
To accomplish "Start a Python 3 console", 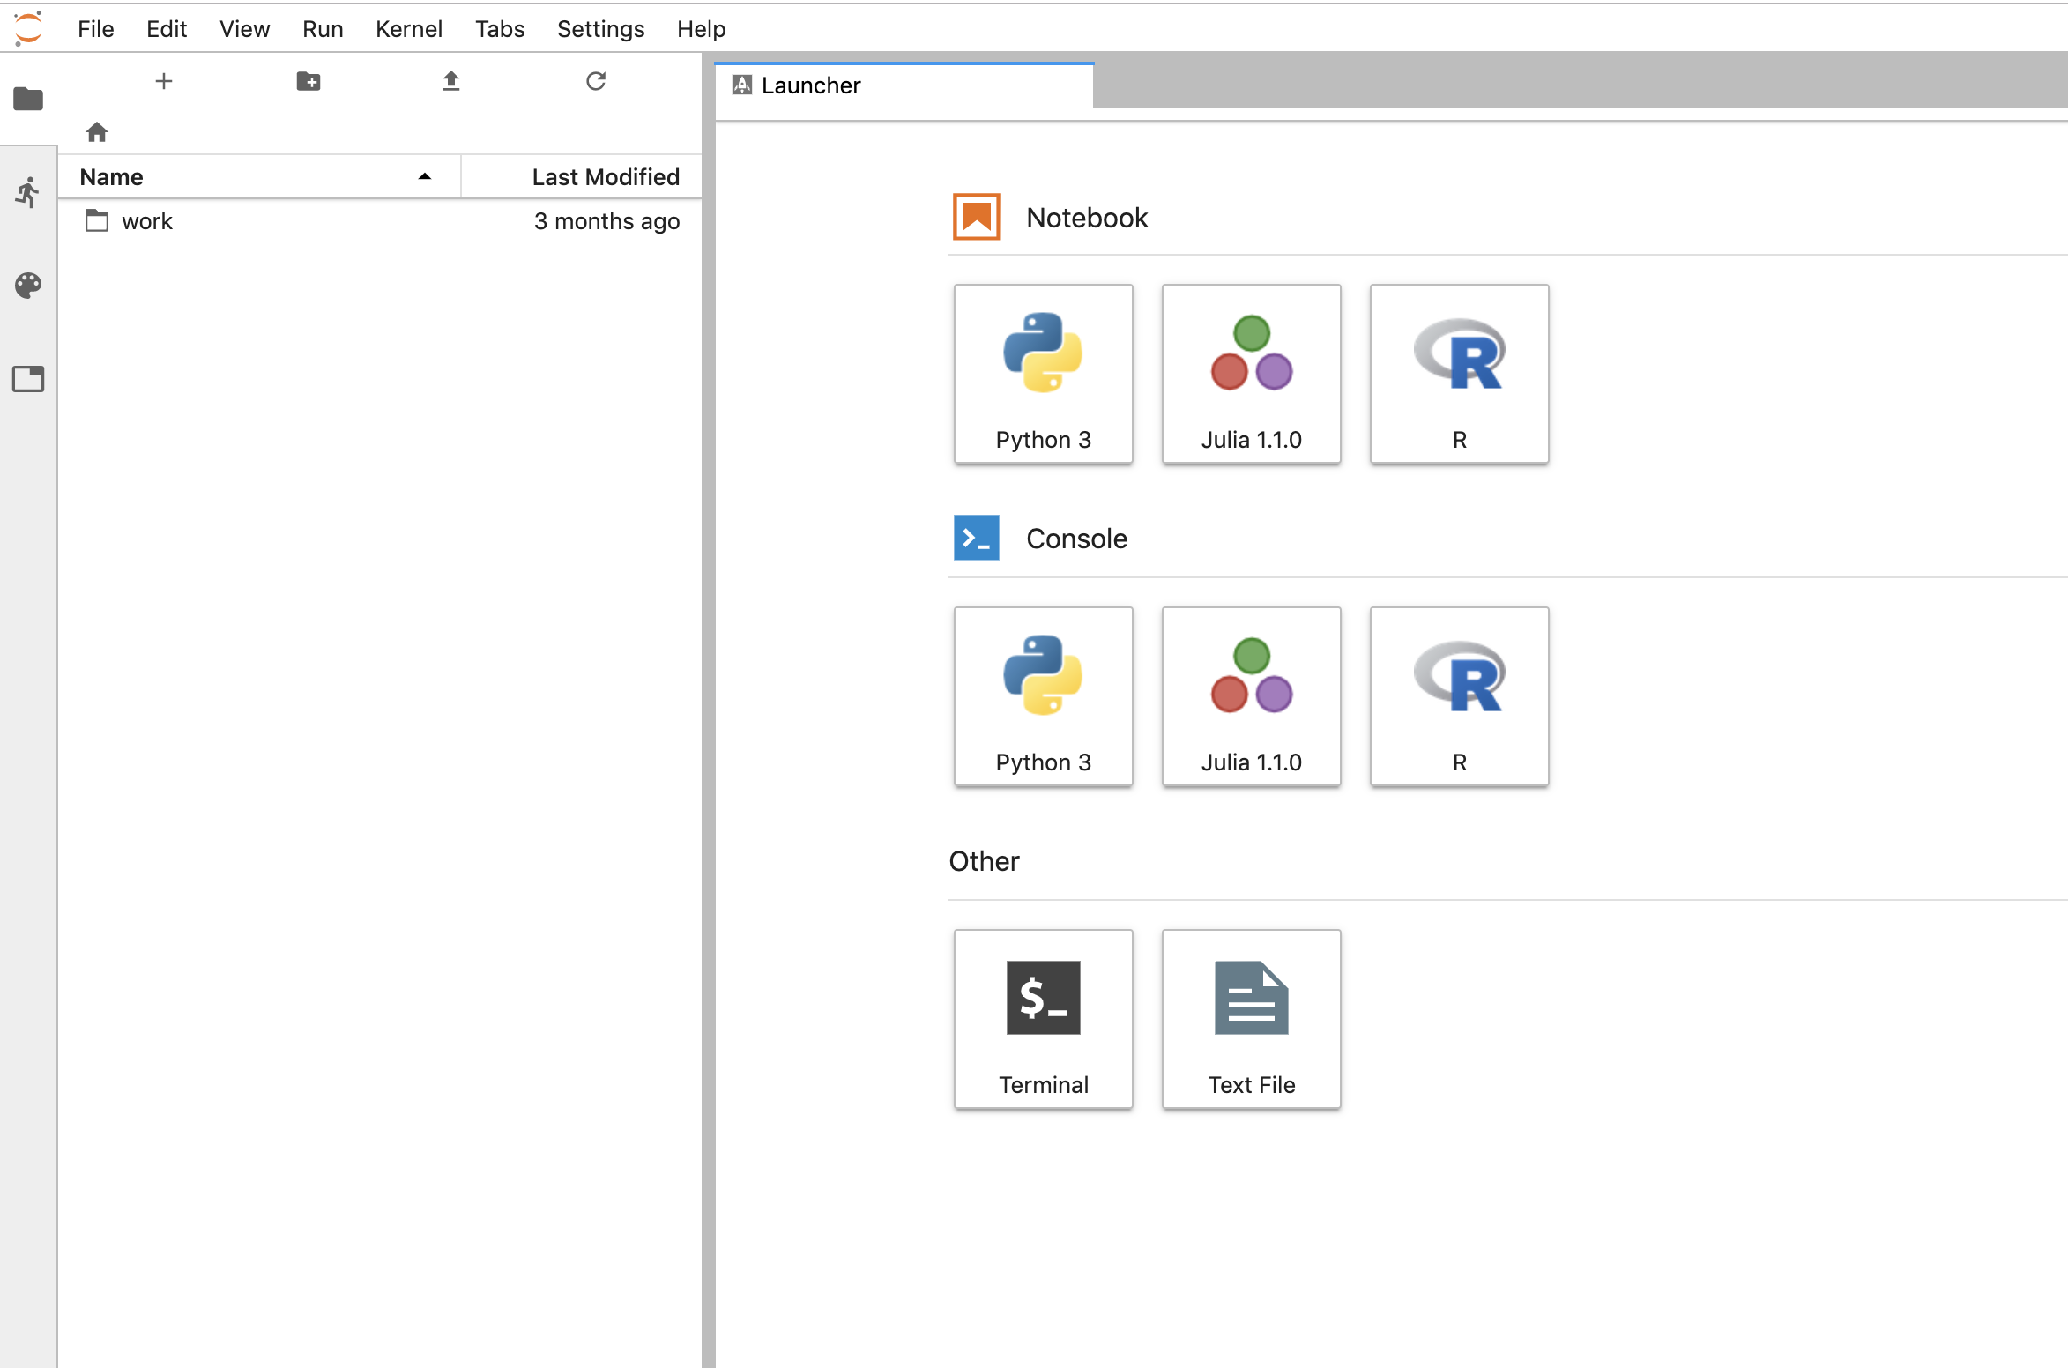I will [x=1043, y=696].
